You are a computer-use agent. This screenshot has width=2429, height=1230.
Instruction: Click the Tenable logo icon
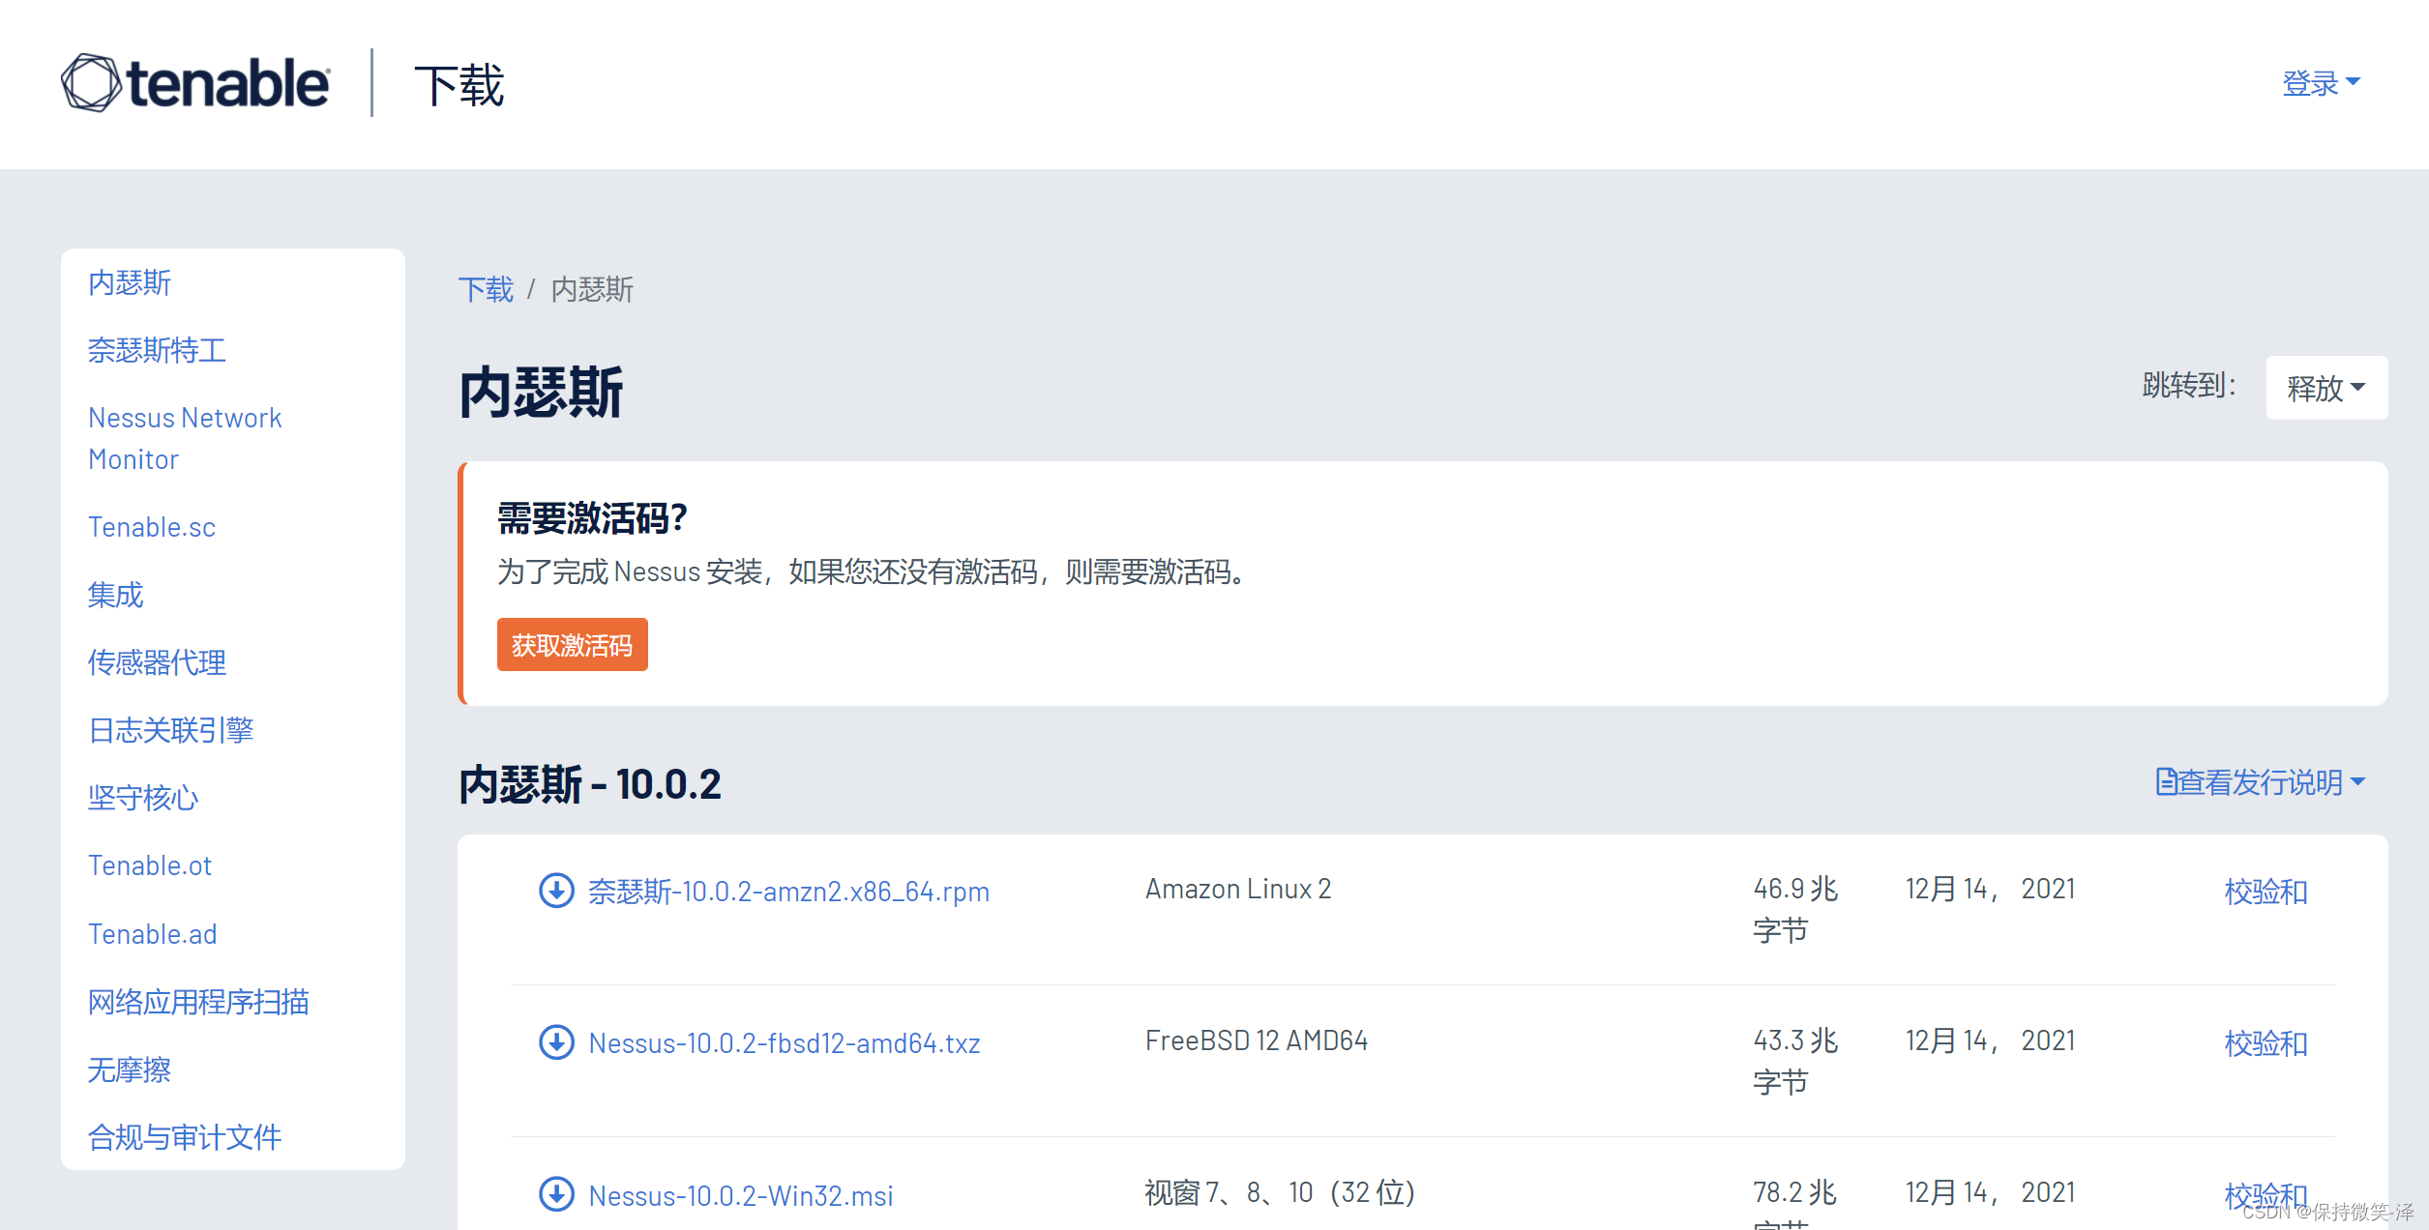(91, 83)
